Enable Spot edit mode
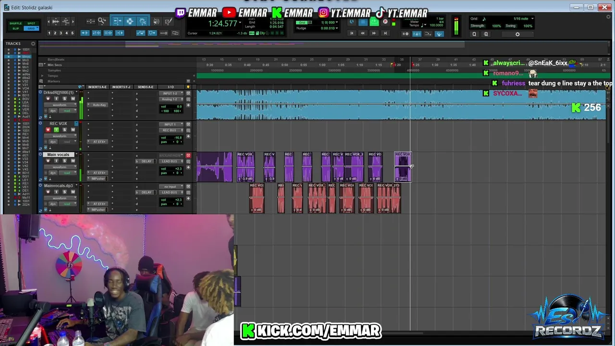The height and width of the screenshot is (346, 615). (x=31, y=24)
